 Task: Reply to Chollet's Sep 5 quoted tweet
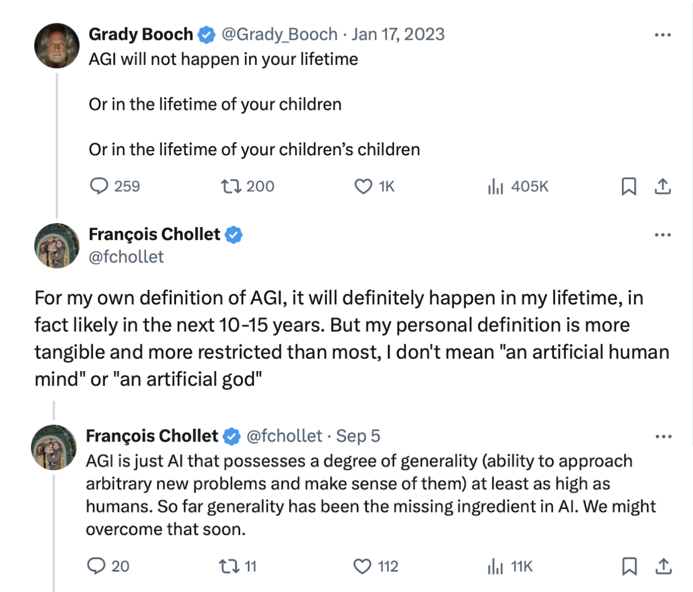click(x=96, y=566)
